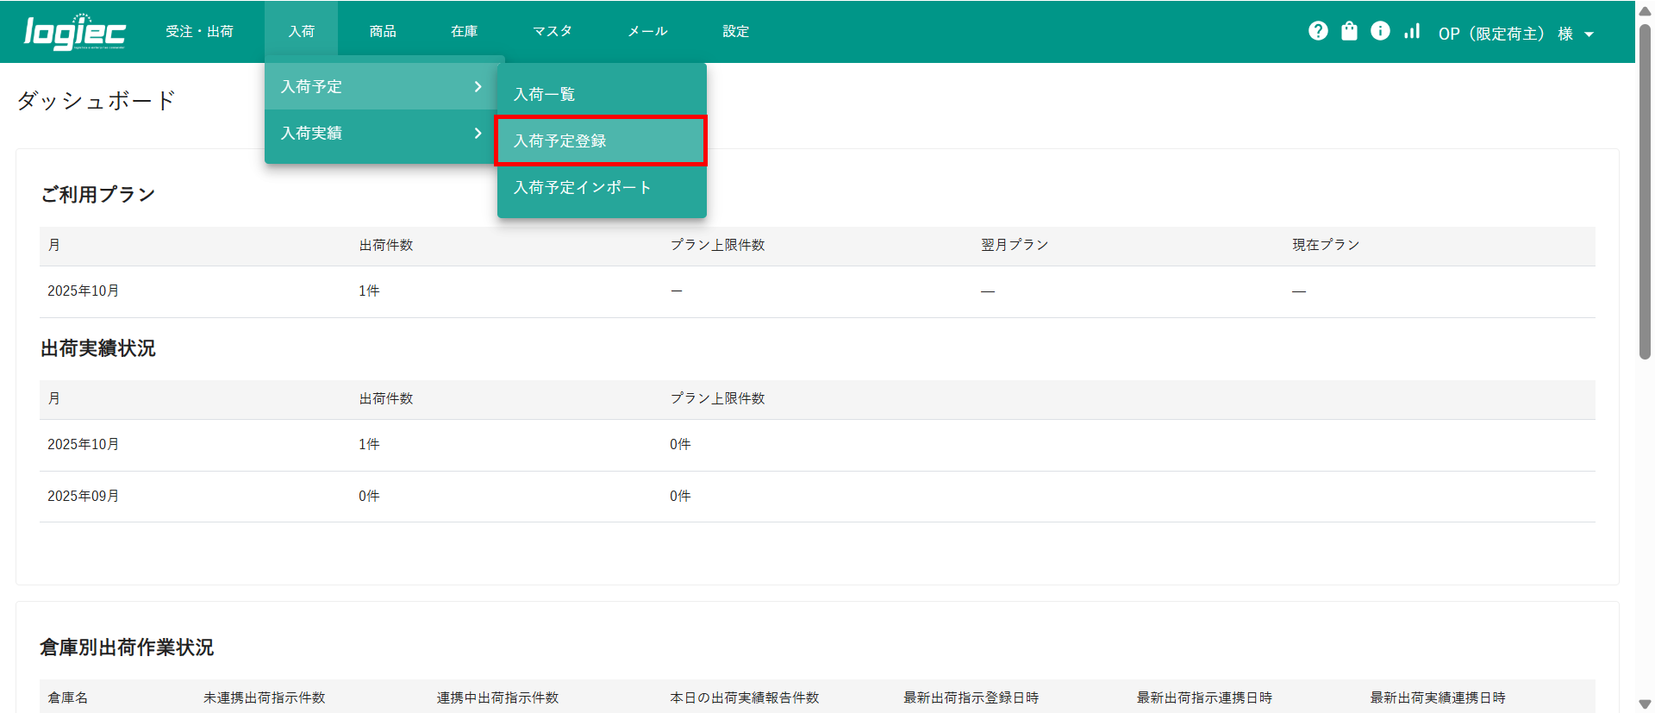
Task: Open the information circle icon
Action: click(x=1380, y=31)
